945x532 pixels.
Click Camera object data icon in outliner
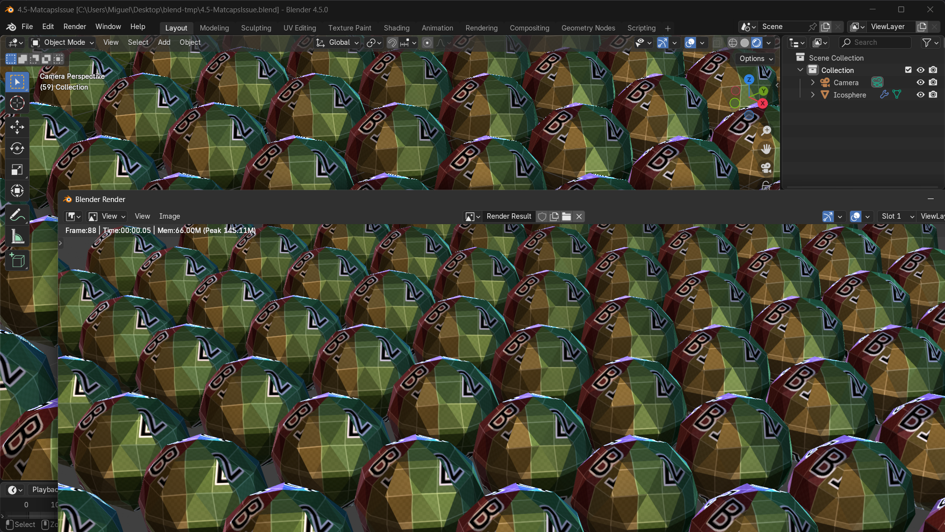pyautogui.click(x=877, y=83)
